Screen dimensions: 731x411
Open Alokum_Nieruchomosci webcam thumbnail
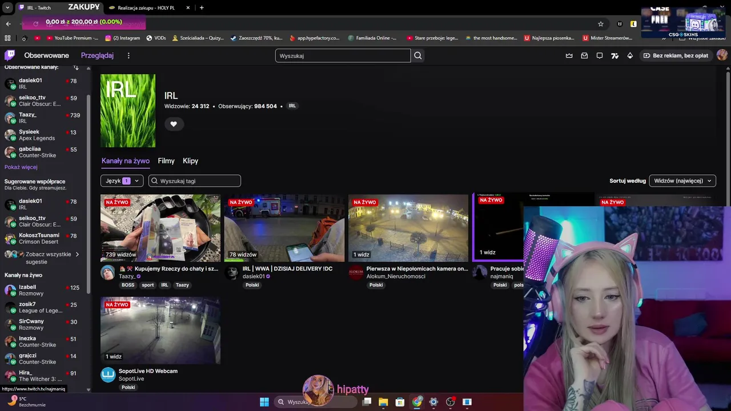click(x=408, y=228)
